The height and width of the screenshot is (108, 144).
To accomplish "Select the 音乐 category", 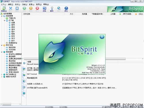I will [x=13, y=29].
